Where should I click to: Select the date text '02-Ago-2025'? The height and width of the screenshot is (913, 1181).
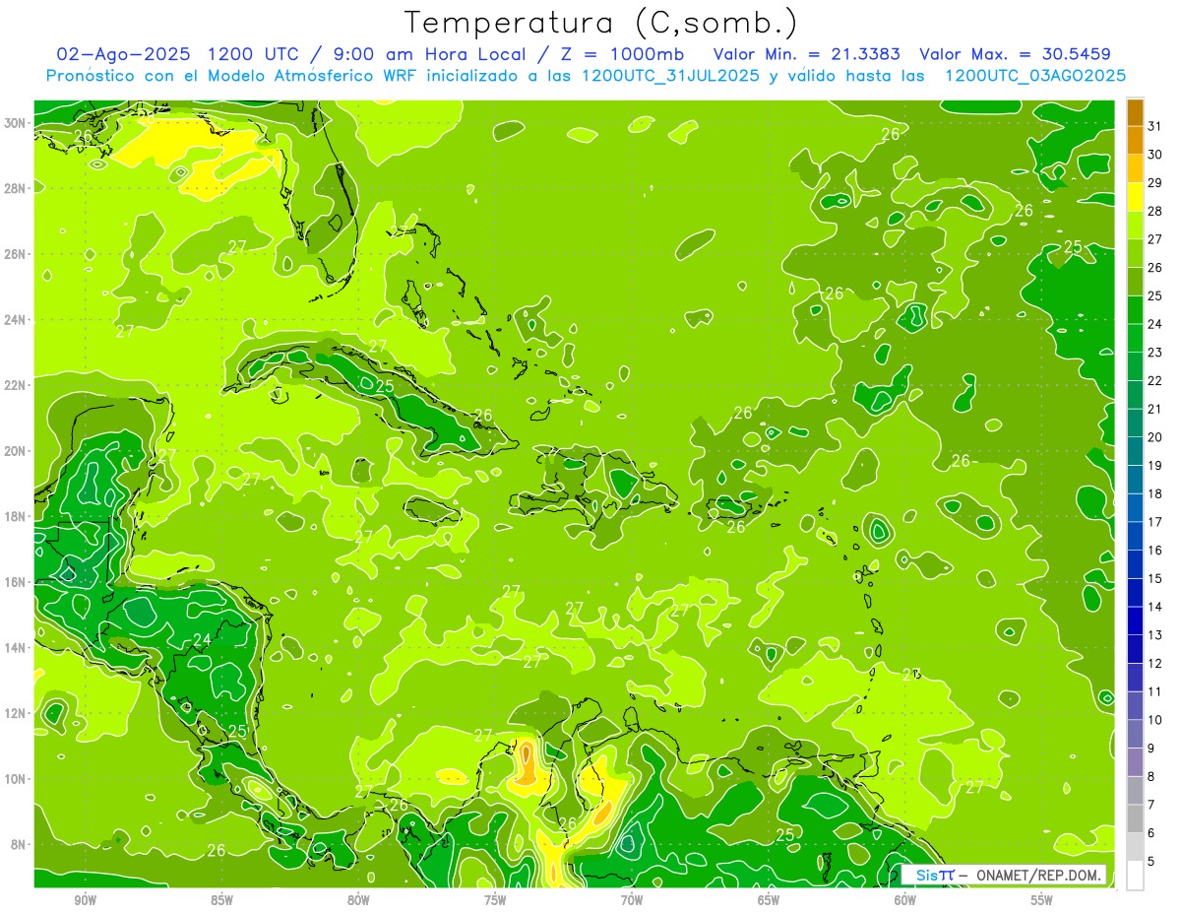124,53
